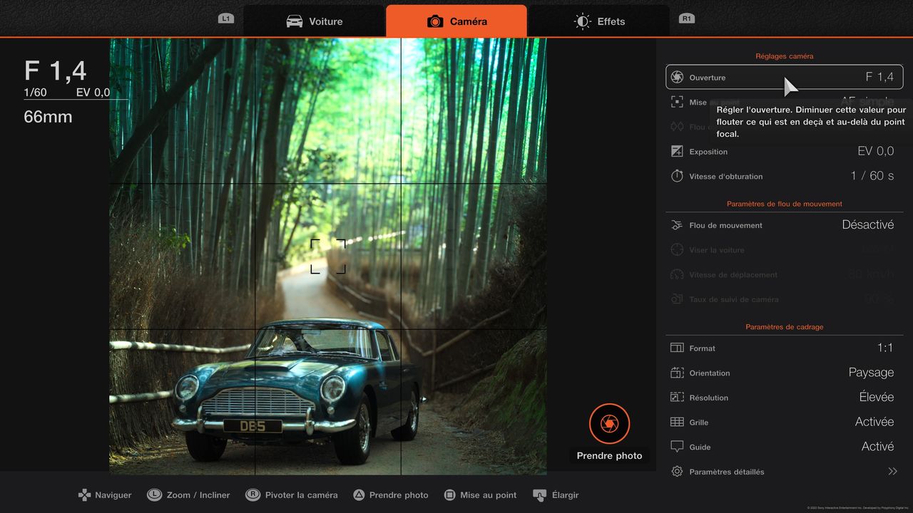913x513 pixels.
Task: Click Mise au point in the bottom bar
Action: [489, 495]
